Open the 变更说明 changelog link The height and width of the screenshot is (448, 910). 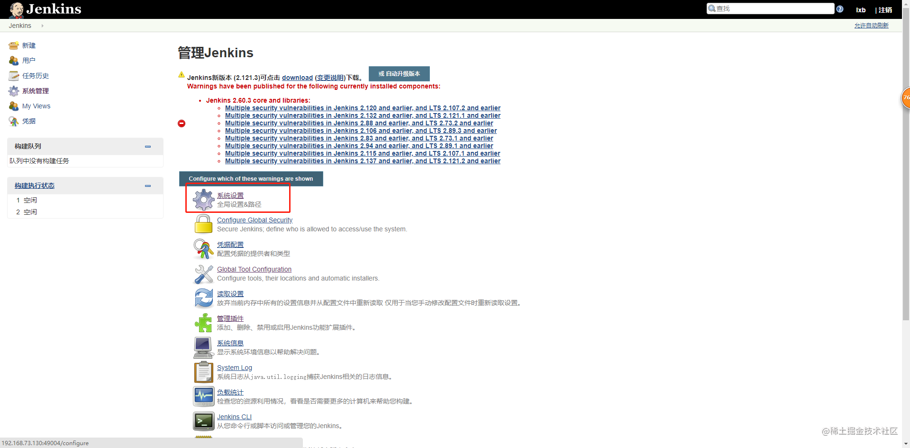coord(330,78)
